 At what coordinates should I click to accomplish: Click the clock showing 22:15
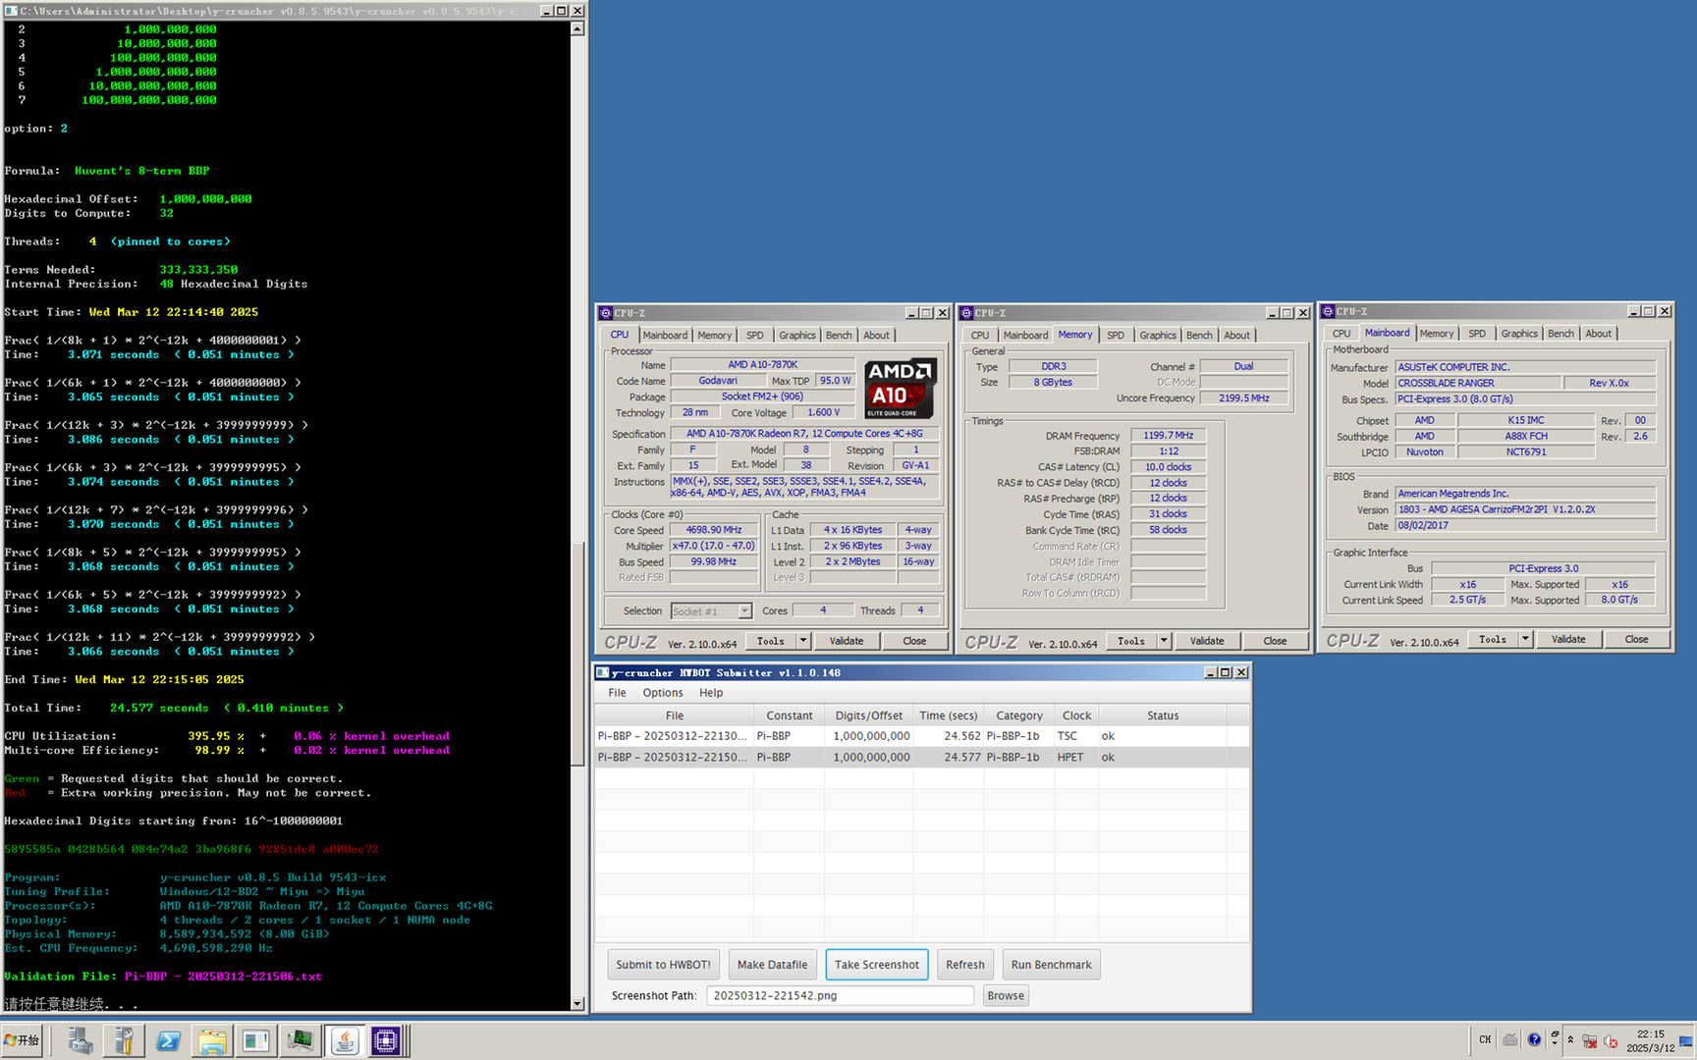[1650, 1033]
